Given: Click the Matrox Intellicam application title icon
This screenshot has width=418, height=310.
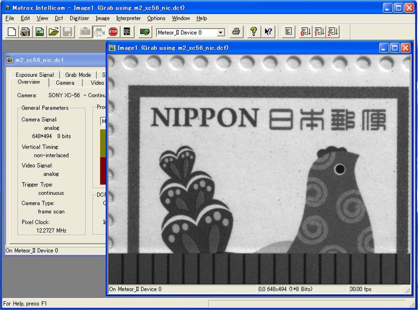Looking at the screenshot, I should point(7,8).
